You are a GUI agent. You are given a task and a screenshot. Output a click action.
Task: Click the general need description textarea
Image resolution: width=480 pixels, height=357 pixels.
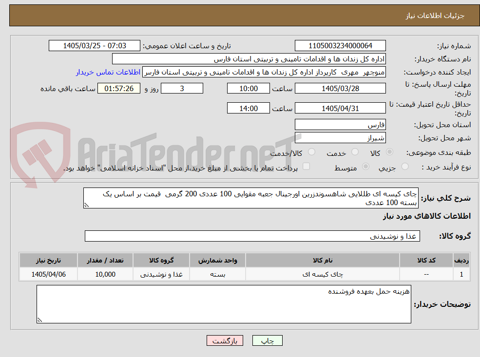[250, 198]
